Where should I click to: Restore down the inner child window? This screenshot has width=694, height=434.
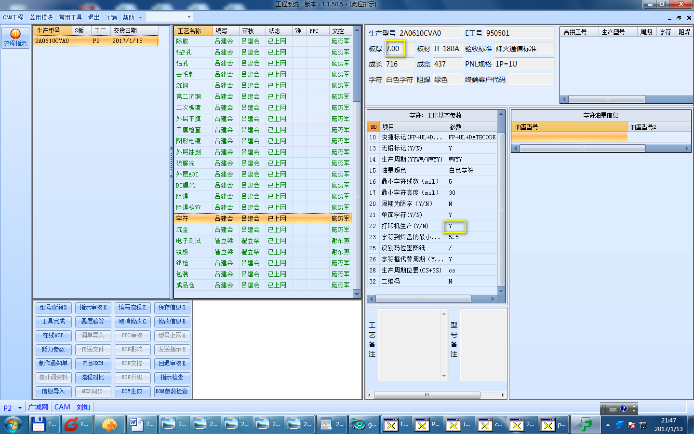[679, 18]
